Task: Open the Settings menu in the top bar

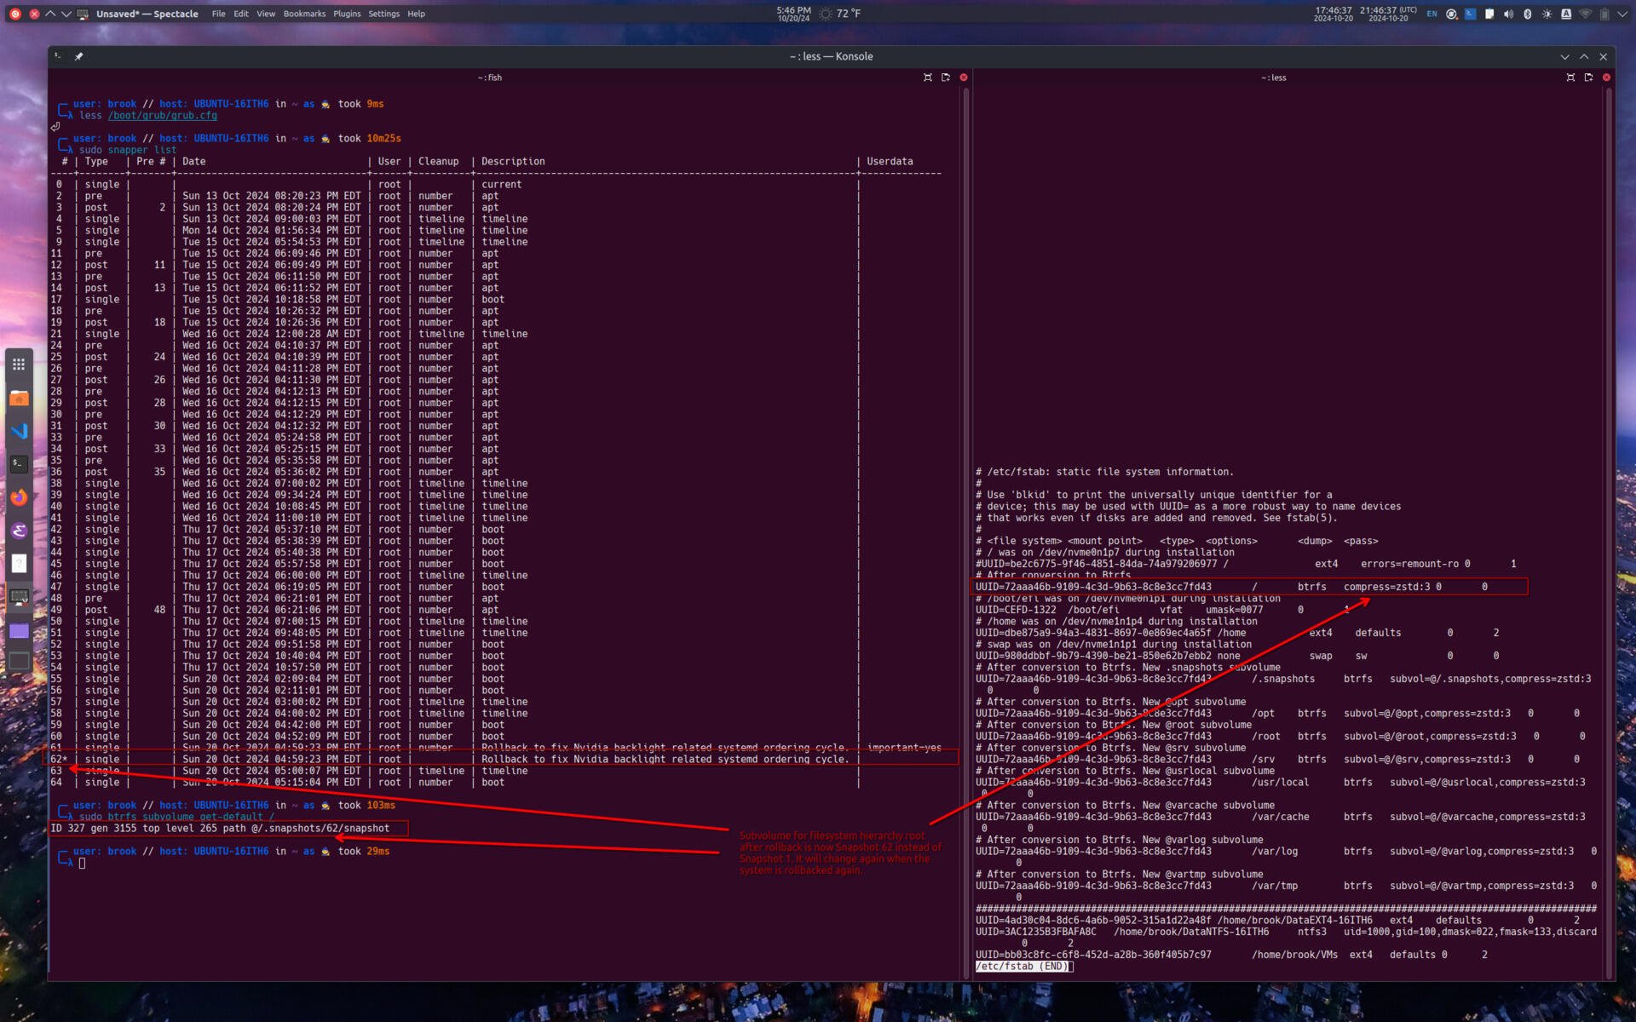Action: (383, 14)
